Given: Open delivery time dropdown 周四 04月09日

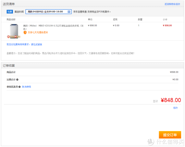Looking at the screenshot, I should click(x=48, y=12).
